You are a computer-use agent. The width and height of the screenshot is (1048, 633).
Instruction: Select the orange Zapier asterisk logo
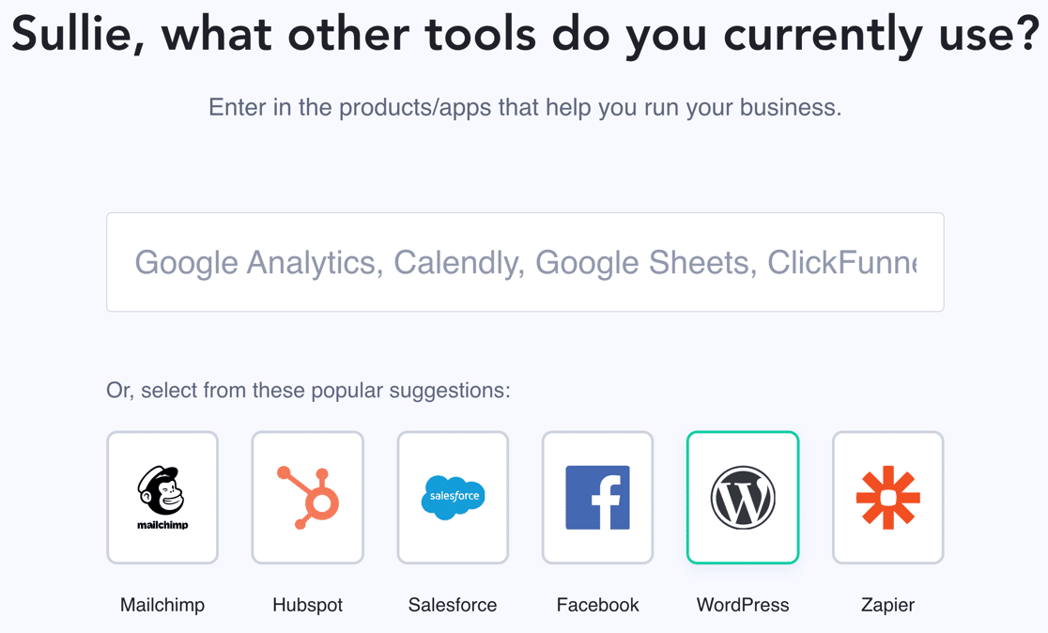pyautogui.click(x=887, y=498)
